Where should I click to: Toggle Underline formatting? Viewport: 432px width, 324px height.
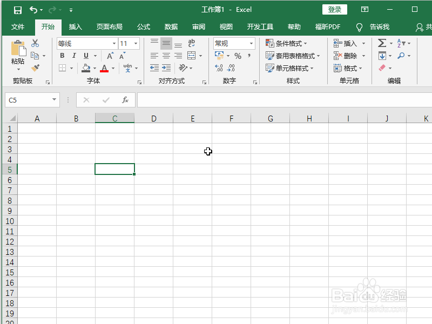(86, 56)
